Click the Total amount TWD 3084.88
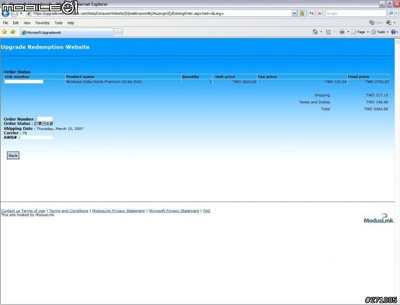Viewport: 400px width, 305px height. (x=376, y=109)
